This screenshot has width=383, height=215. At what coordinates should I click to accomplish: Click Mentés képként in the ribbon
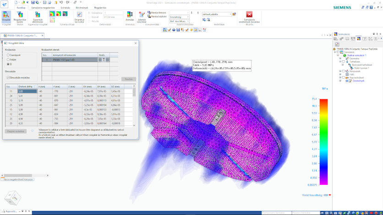click(157, 16)
